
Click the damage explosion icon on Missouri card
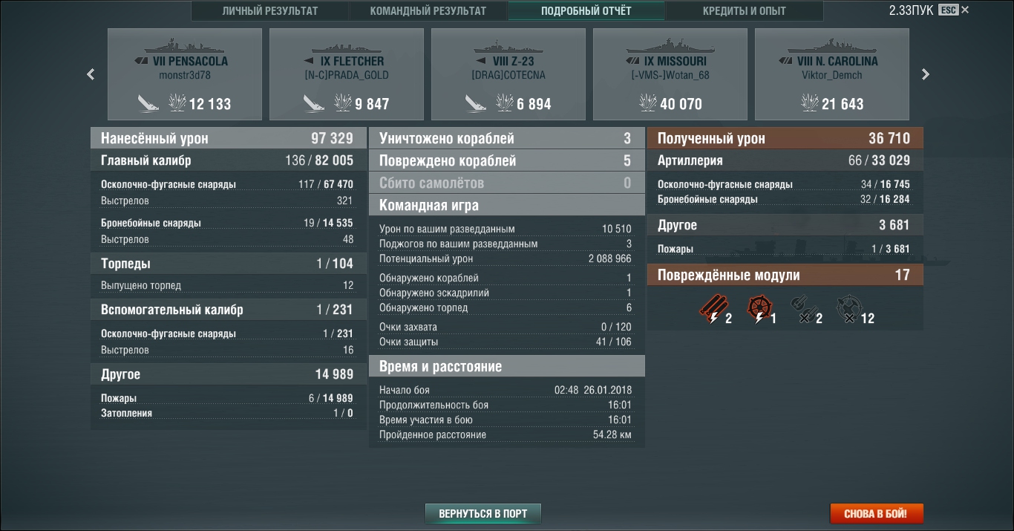pos(648,103)
